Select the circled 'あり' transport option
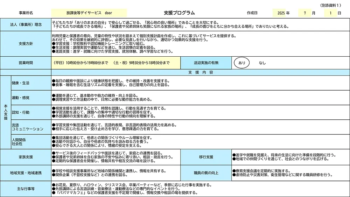The width and height of the screenshot is (350, 197). pos(241,63)
